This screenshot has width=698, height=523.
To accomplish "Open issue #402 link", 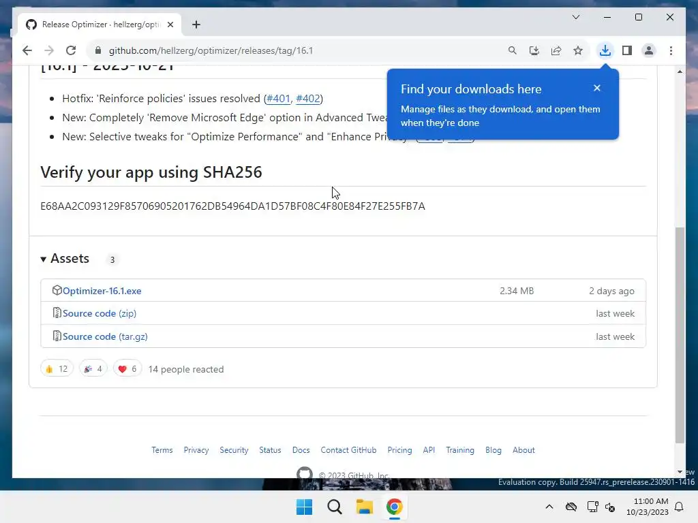I will click(308, 98).
